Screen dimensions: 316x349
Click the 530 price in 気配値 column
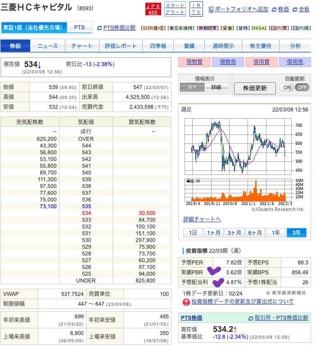[x=86, y=240]
